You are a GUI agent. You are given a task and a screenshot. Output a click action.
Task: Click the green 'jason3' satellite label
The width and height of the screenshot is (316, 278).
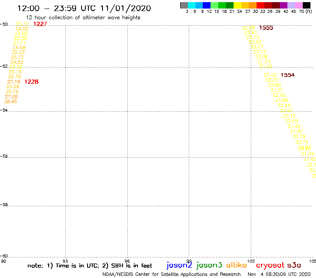click(x=209, y=265)
